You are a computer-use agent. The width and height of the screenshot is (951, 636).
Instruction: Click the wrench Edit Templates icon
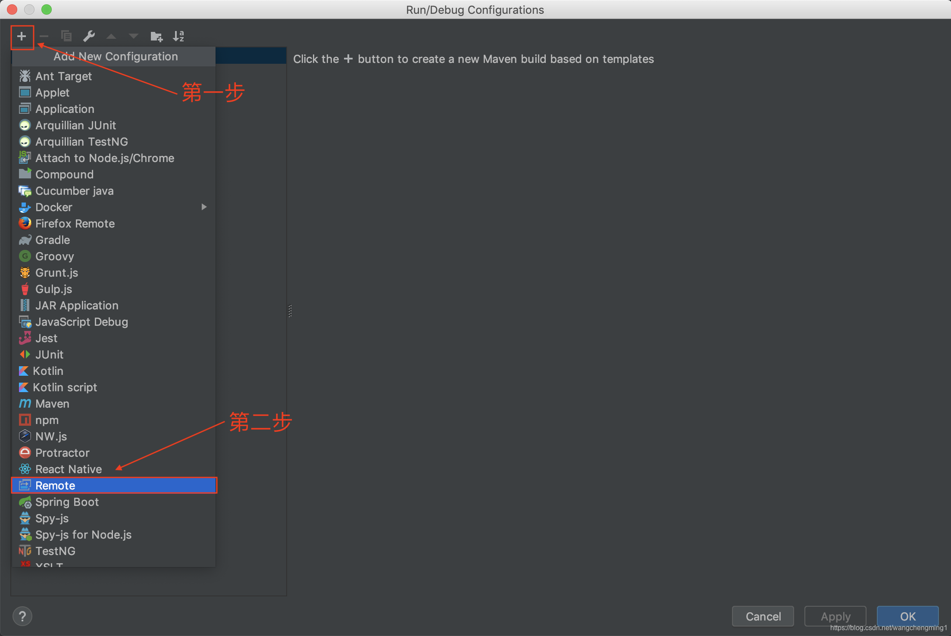tap(89, 37)
